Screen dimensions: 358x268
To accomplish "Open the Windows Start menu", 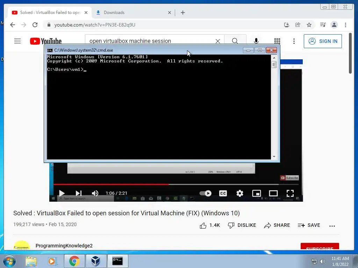I will [x=9, y=261].
